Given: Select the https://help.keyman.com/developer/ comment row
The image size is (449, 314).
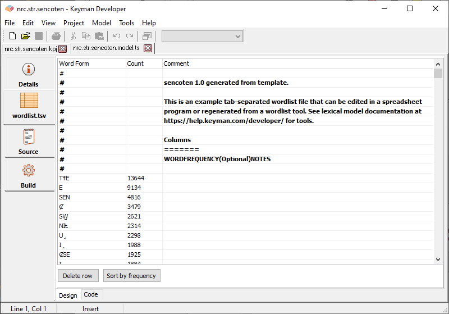Looking at the screenshot, I should click(x=298, y=121).
